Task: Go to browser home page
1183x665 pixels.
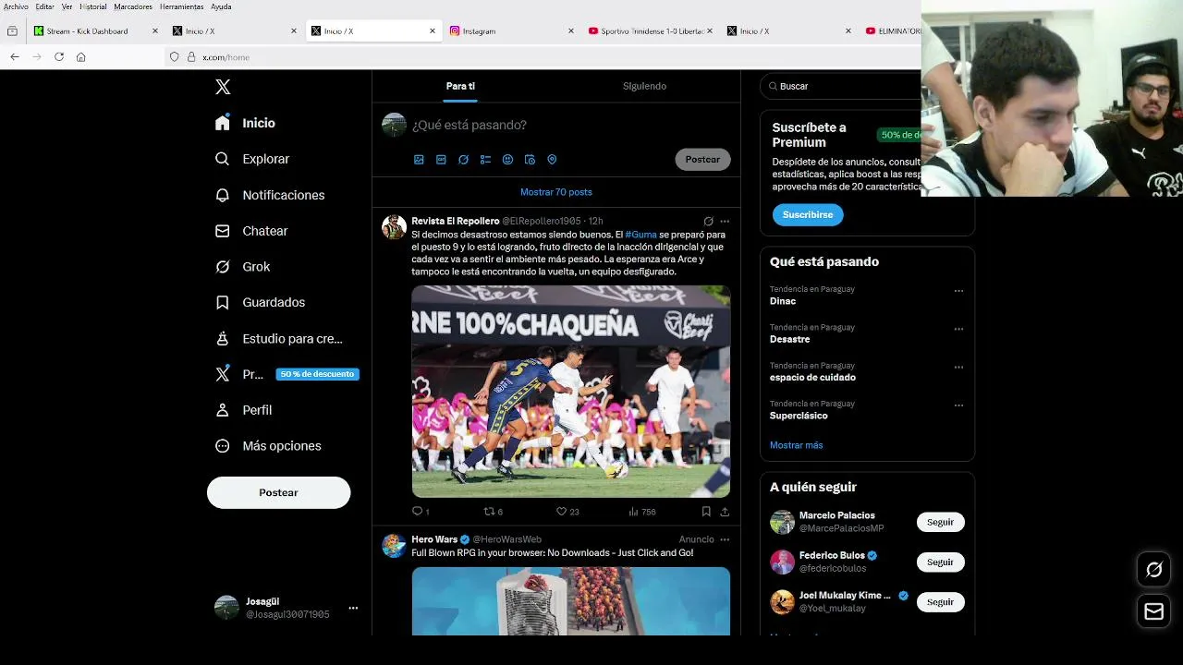Action: click(x=81, y=57)
